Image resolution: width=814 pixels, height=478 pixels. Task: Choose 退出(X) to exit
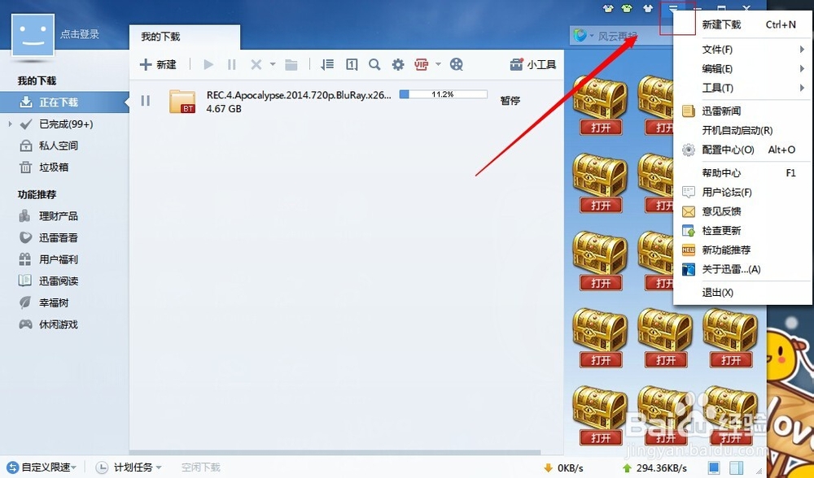tap(743, 293)
